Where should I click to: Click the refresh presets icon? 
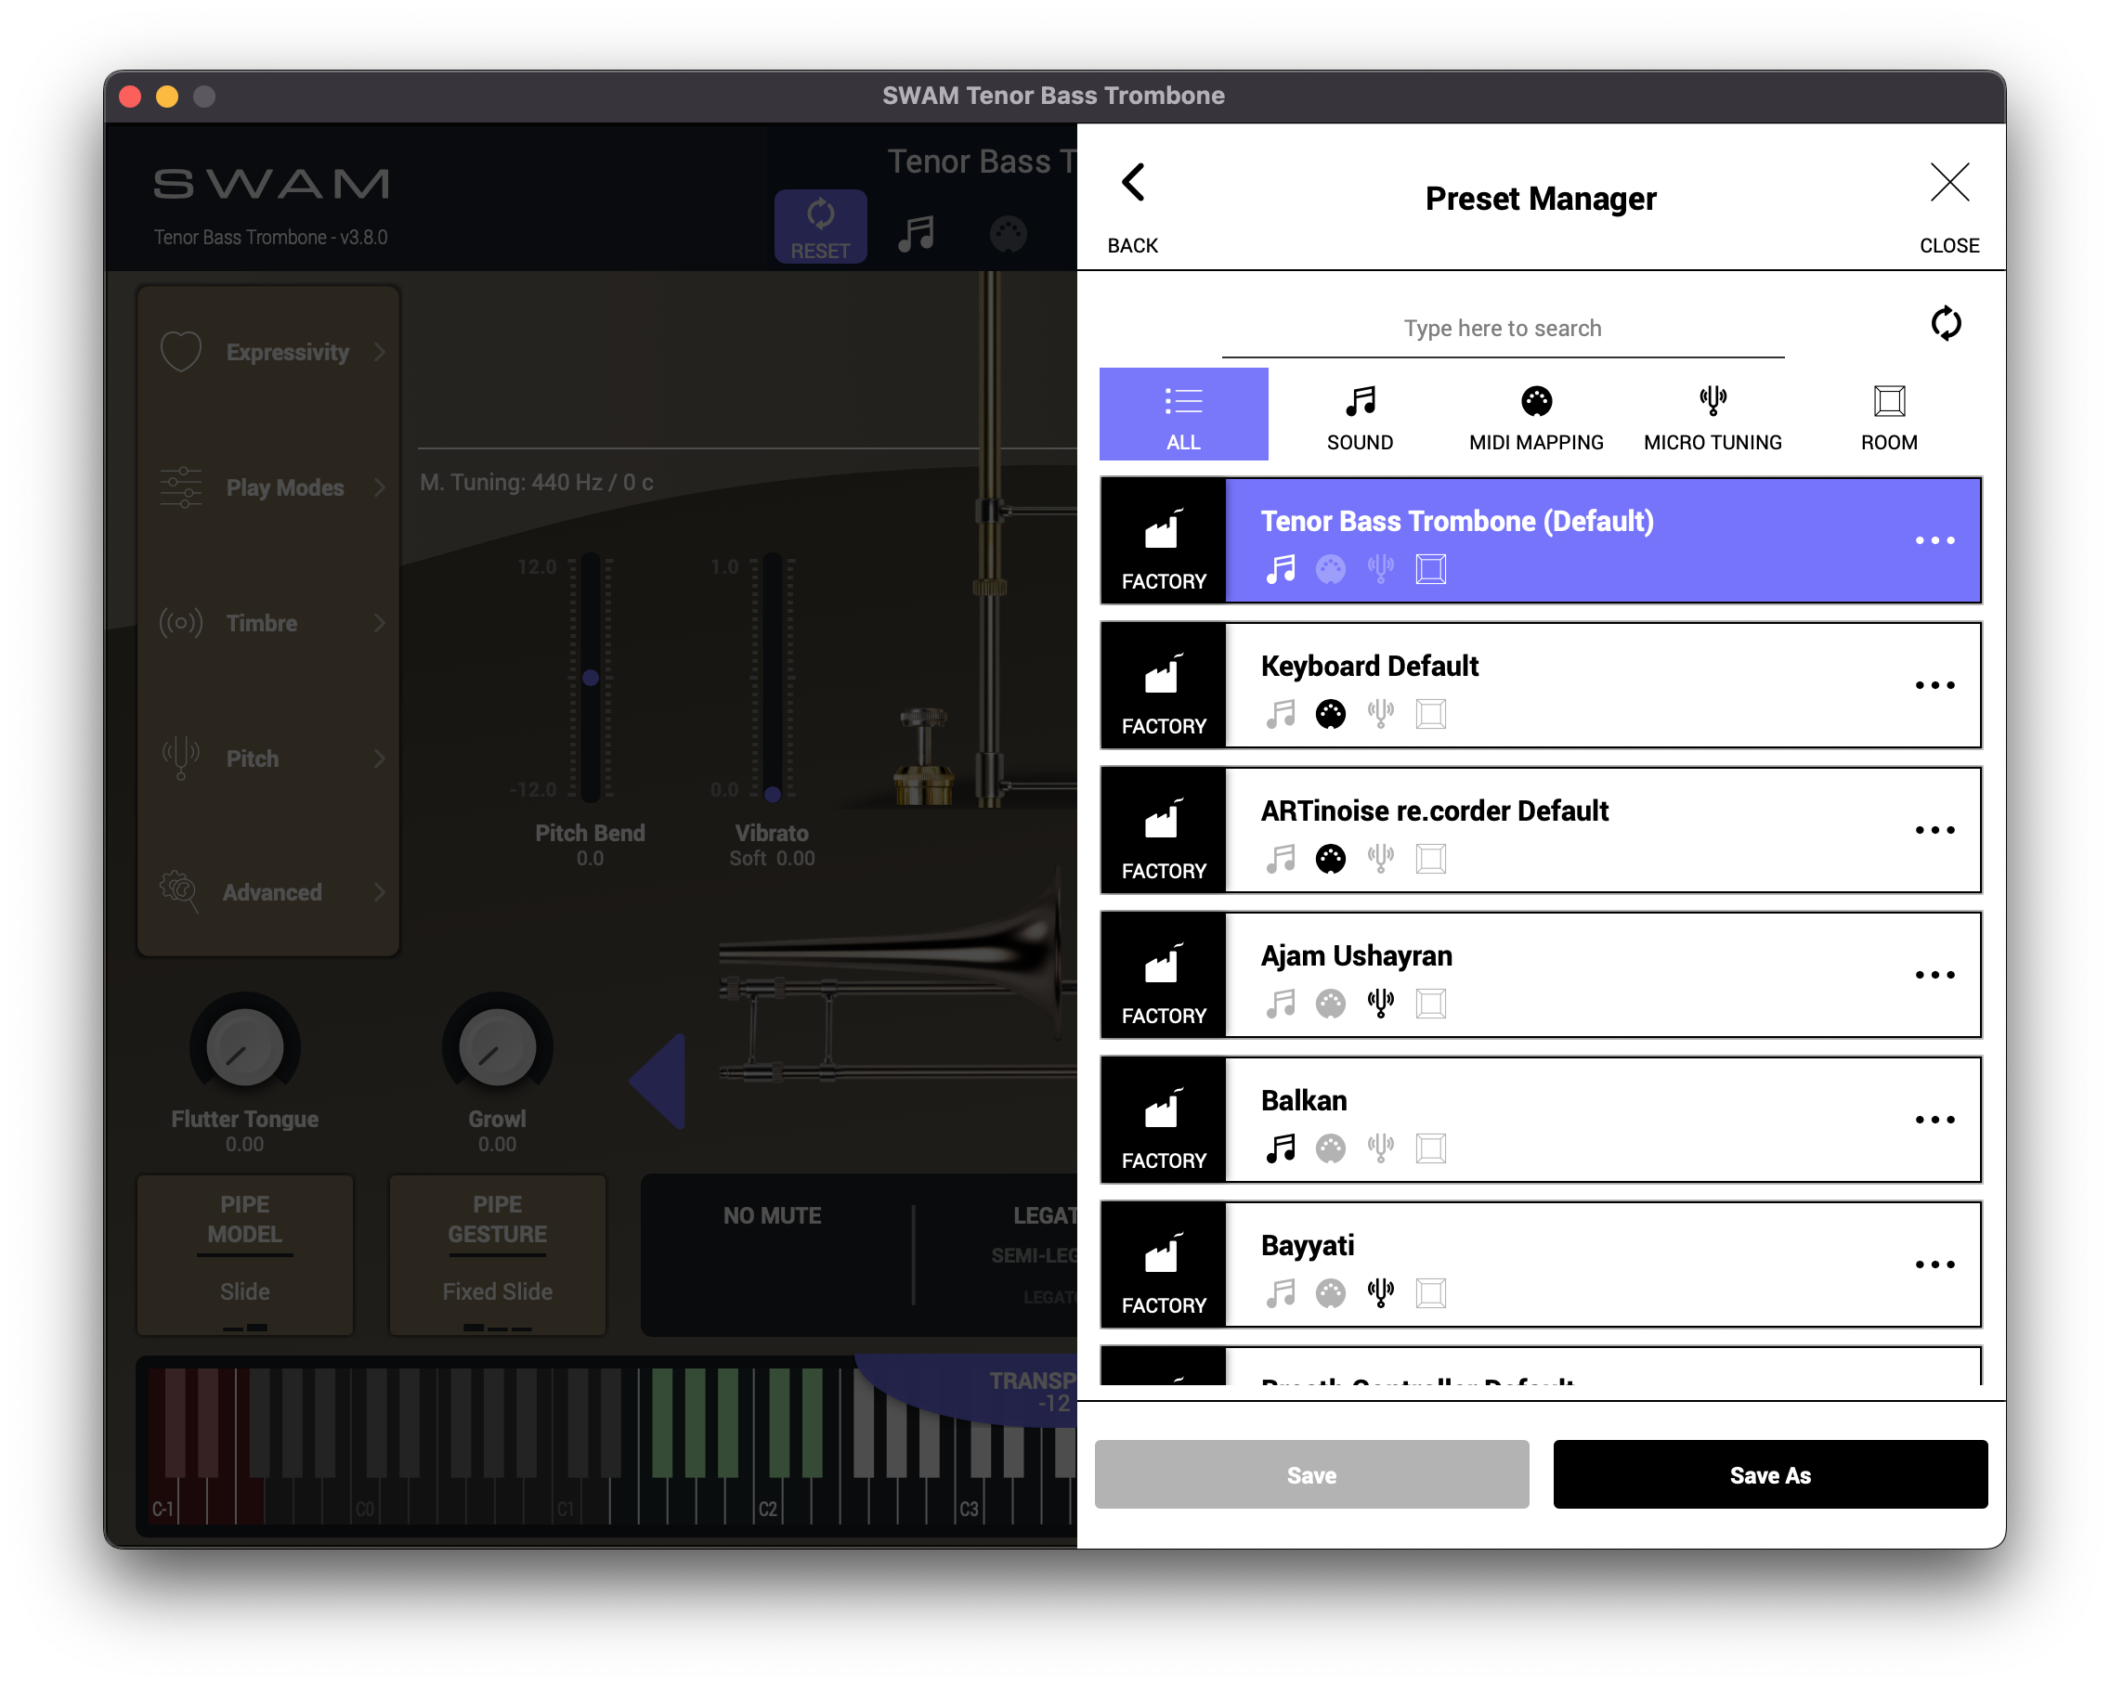pos(1946,324)
